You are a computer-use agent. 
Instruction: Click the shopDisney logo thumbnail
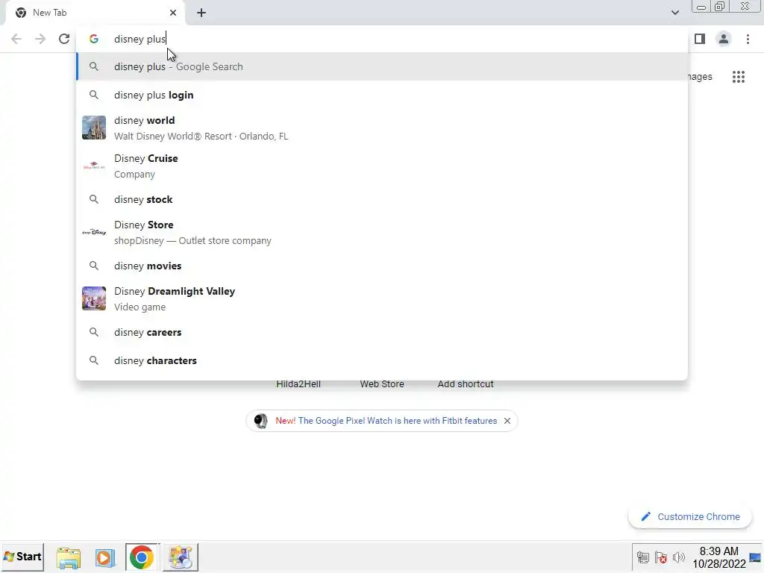coord(93,232)
